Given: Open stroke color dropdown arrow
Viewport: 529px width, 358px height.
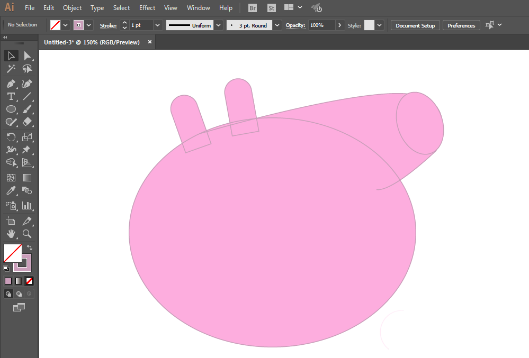Looking at the screenshot, I should 89,25.
